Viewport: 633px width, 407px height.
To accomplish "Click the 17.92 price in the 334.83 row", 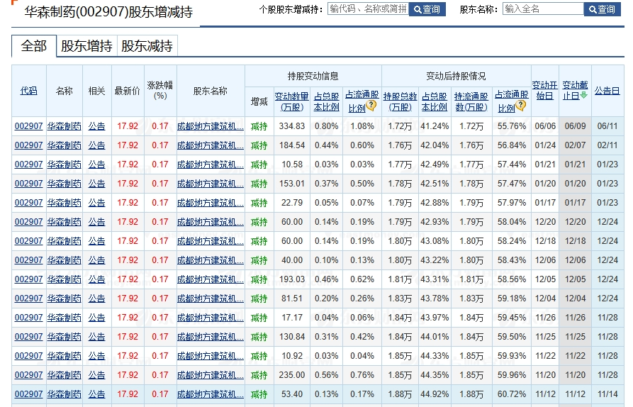I will point(128,126).
